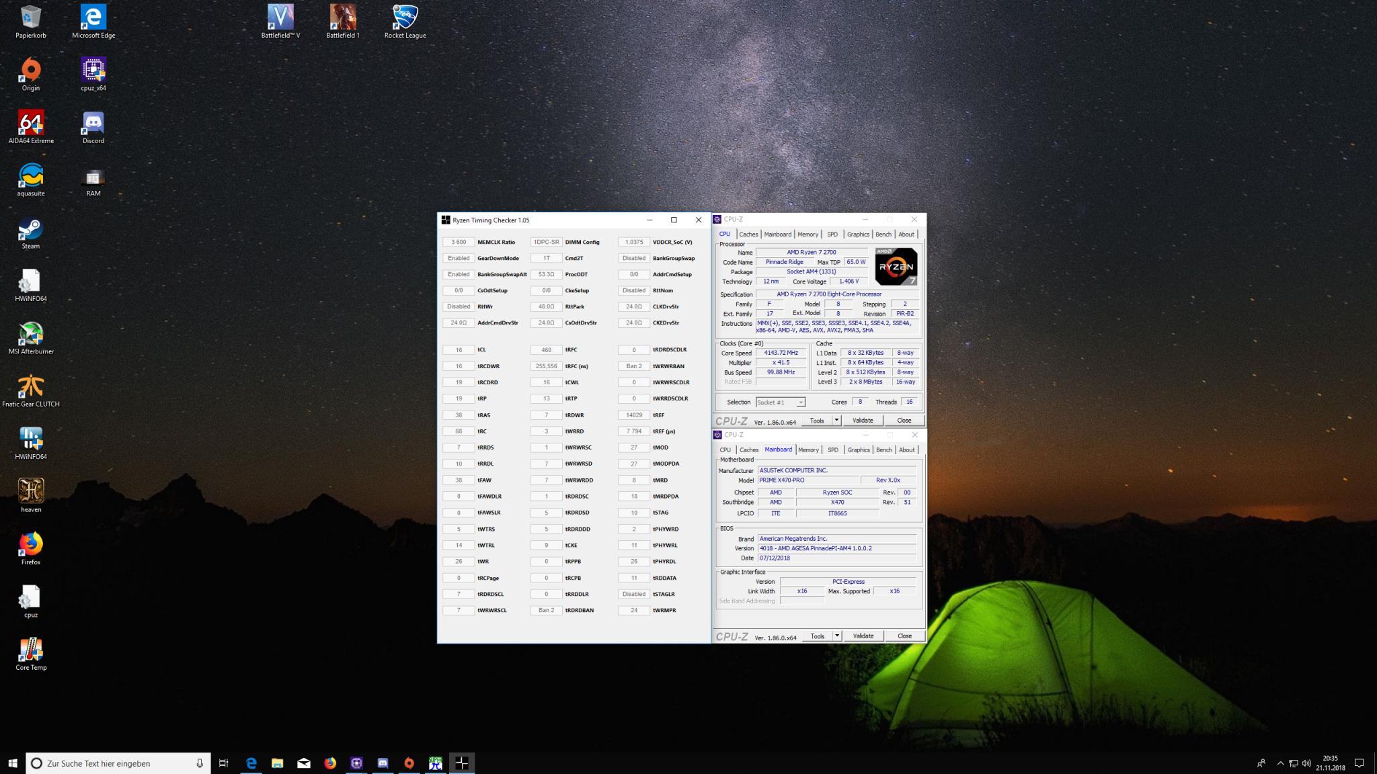Launch AIDA64 Extreme shortcut
The image size is (1377, 774).
(x=31, y=127)
